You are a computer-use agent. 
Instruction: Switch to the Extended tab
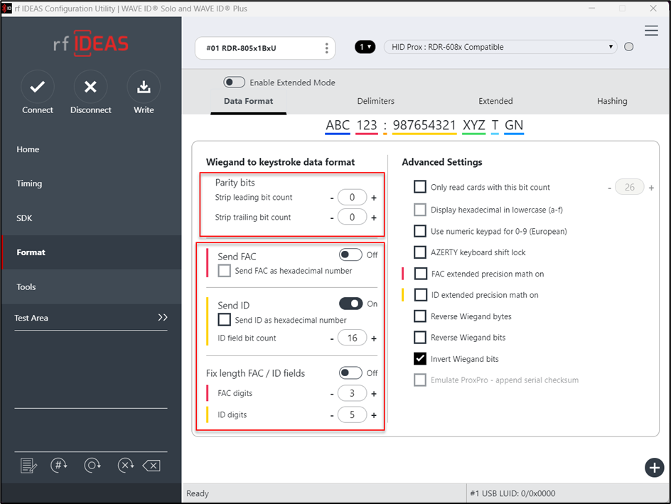pyautogui.click(x=495, y=102)
